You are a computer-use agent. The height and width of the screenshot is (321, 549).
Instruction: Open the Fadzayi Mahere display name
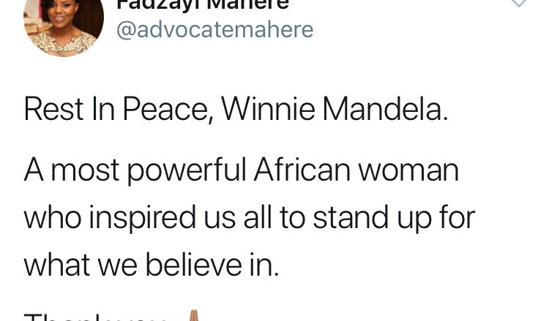coord(203,4)
